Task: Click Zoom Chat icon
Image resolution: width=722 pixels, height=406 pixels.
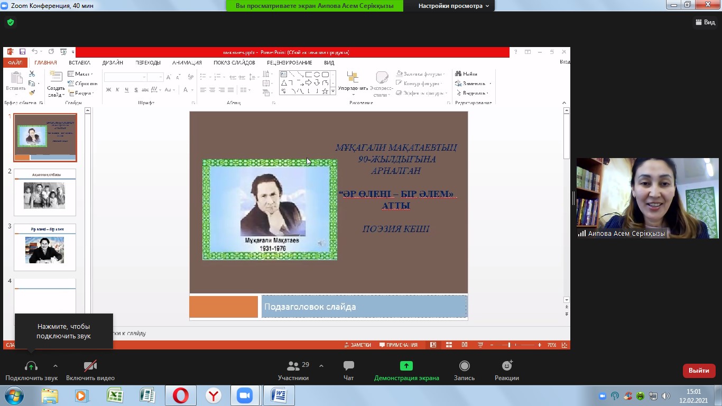Action: tap(348, 366)
